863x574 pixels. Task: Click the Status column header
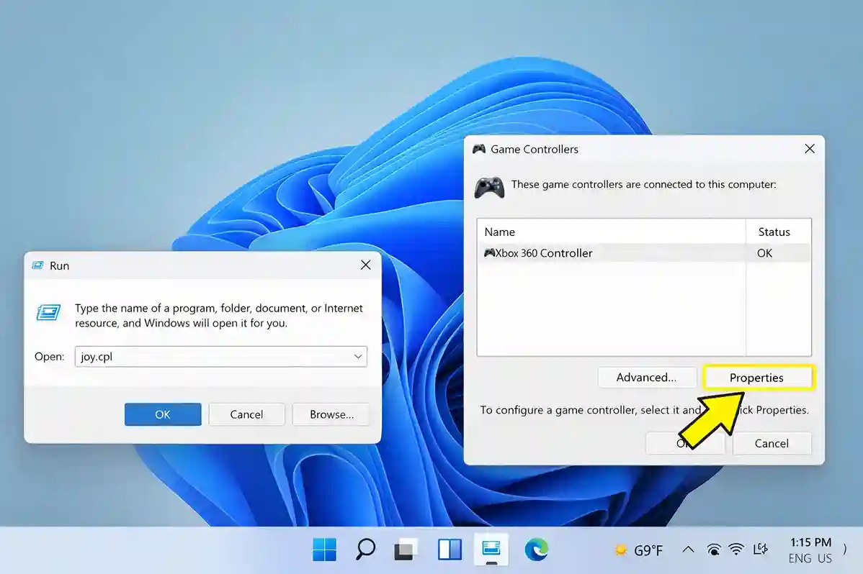777,232
